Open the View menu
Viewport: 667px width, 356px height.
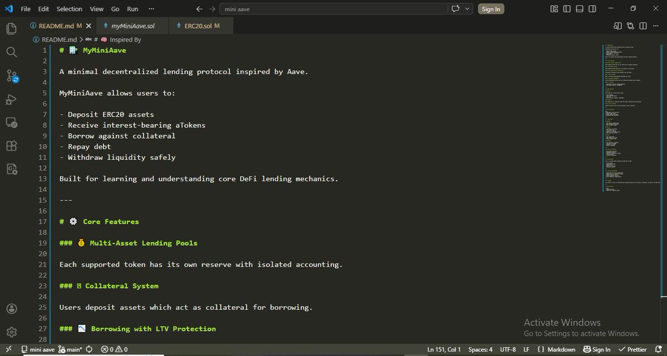(x=97, y=9)
